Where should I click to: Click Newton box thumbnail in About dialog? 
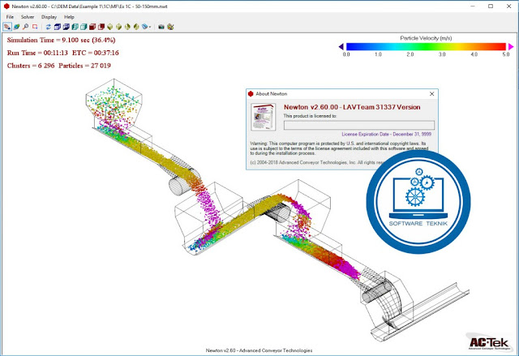(263, 117)
